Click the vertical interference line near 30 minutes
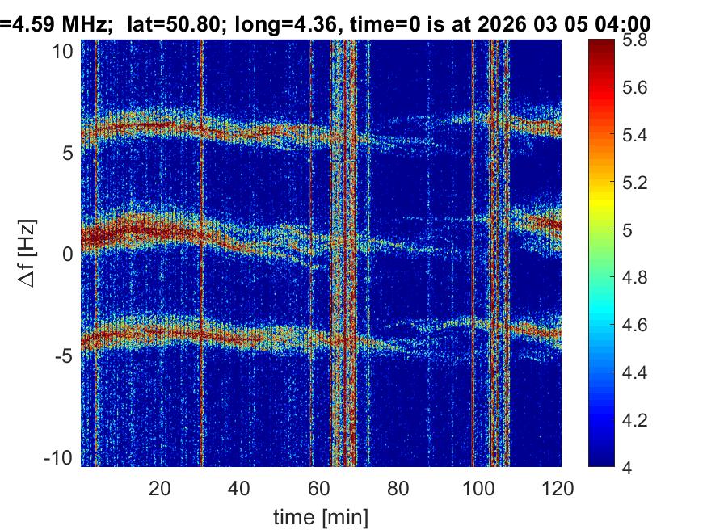This screenshot has width=707, height=530. (202, 242)
